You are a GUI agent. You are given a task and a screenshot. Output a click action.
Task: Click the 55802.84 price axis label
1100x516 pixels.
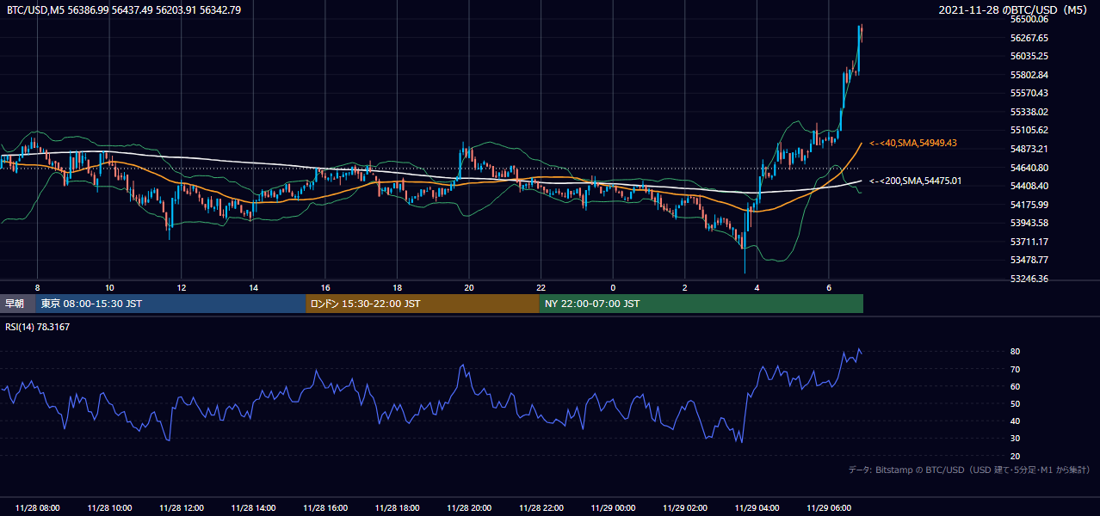1029,75
